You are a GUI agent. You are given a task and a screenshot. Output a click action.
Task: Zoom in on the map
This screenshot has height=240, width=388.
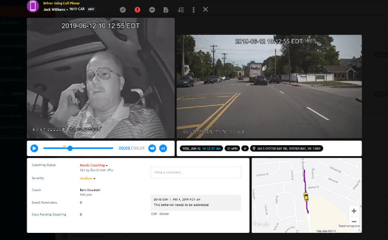(x=354, y=211)
